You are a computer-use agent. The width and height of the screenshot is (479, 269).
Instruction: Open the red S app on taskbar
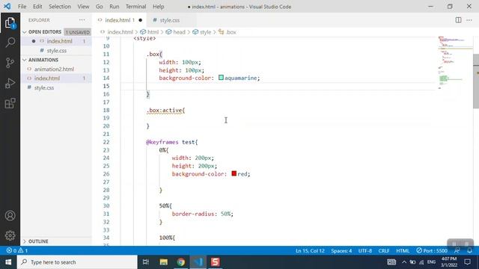point(215,262)
